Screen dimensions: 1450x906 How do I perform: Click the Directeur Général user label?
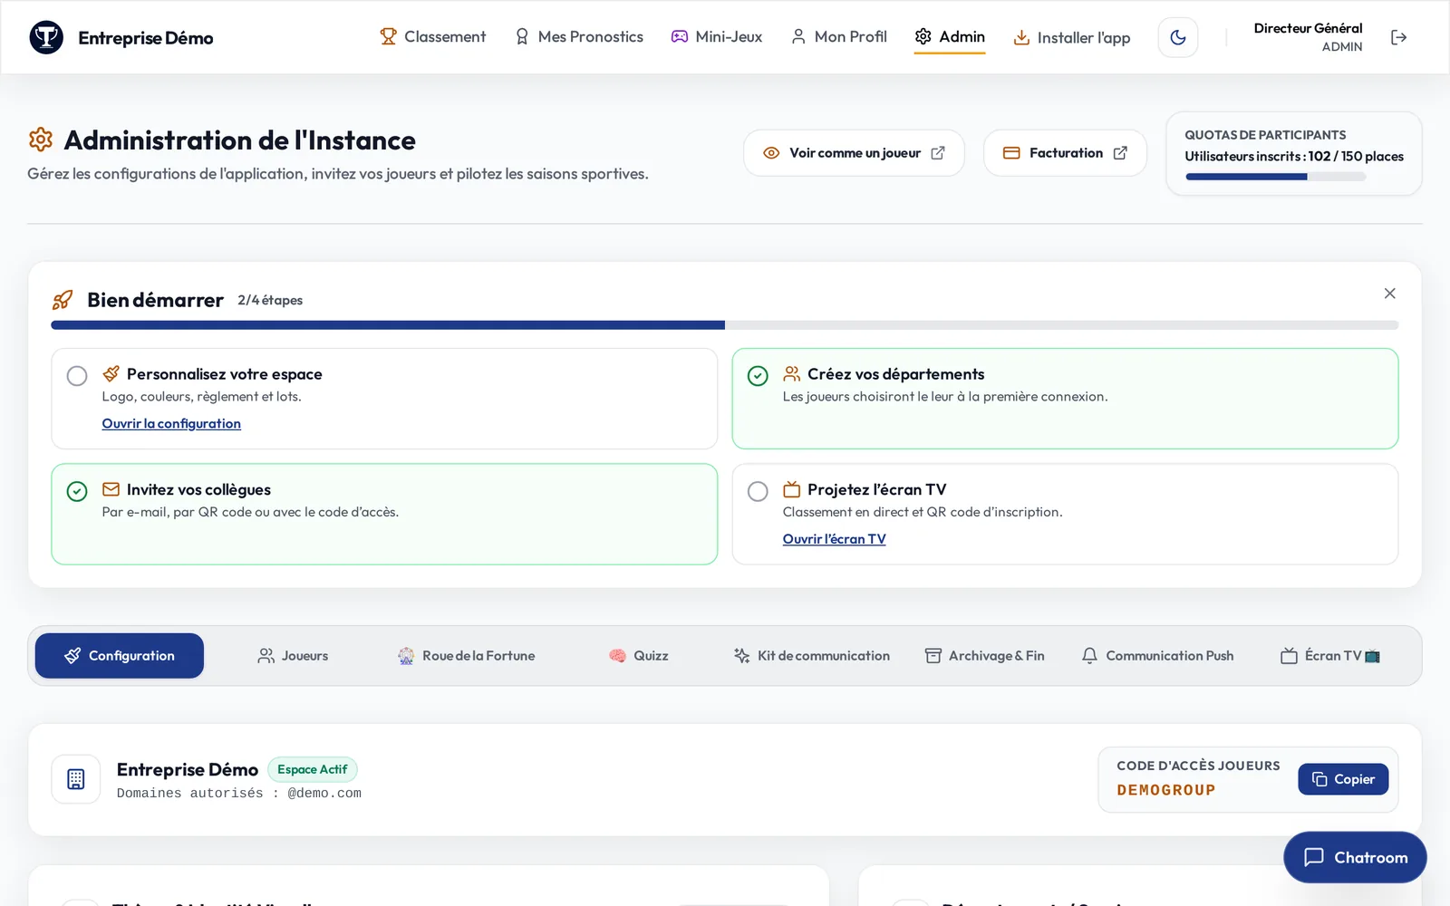tap(1308, 28)
